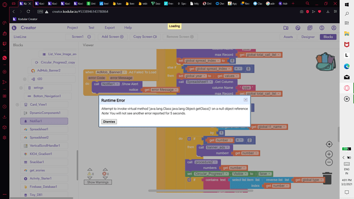The width and height of the screenshot is (354, 199).
Task: Open the account profile icon
Action: tap(333, 28)
